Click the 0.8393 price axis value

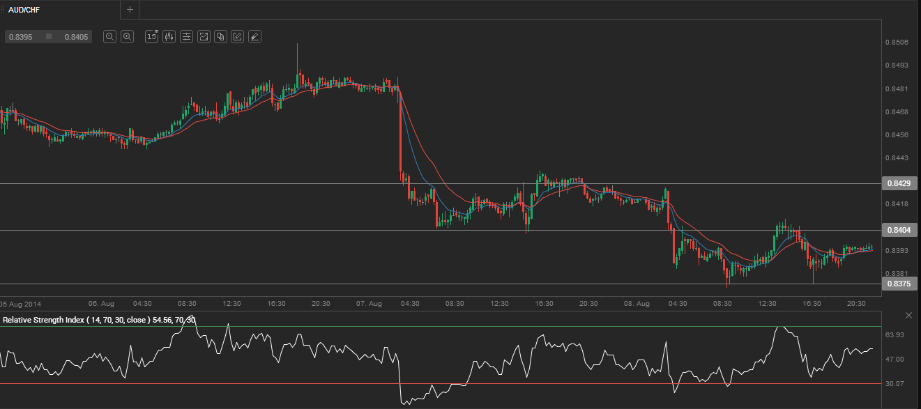click(897, 250)
